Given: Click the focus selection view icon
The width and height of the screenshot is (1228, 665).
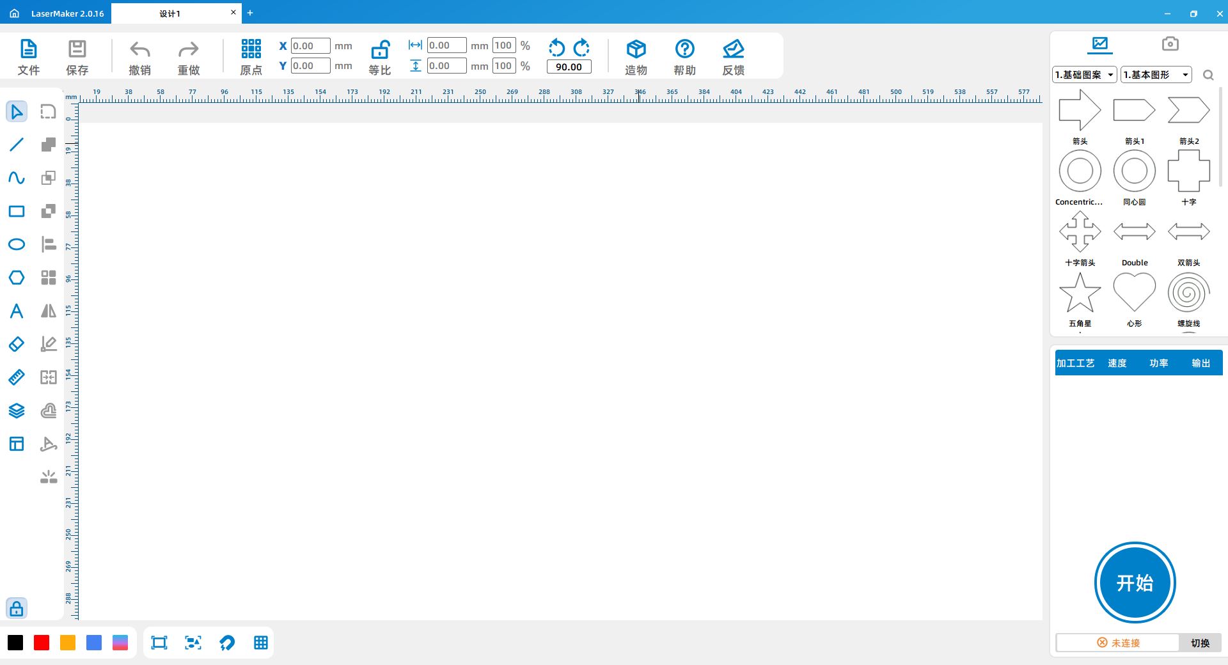Looking at the screenshot, I should point(193,643).
